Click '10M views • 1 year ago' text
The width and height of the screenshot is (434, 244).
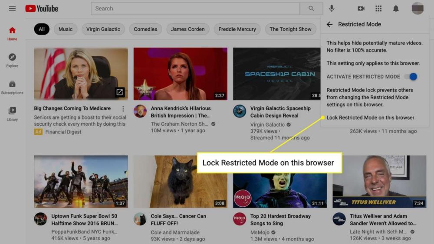pyautogui.click(x=178, y=131)
